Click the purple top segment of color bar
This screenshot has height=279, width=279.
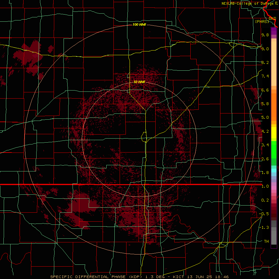274,31
